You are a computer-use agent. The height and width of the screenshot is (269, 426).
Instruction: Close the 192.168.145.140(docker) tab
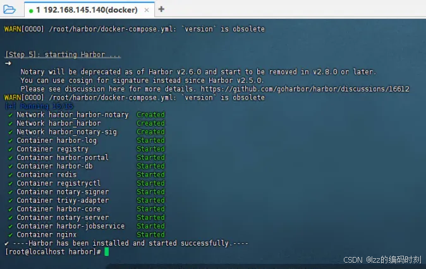(147, 10)
